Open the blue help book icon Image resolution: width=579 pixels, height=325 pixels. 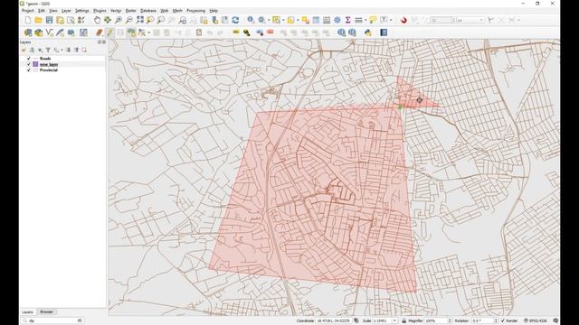click(384, 32)
